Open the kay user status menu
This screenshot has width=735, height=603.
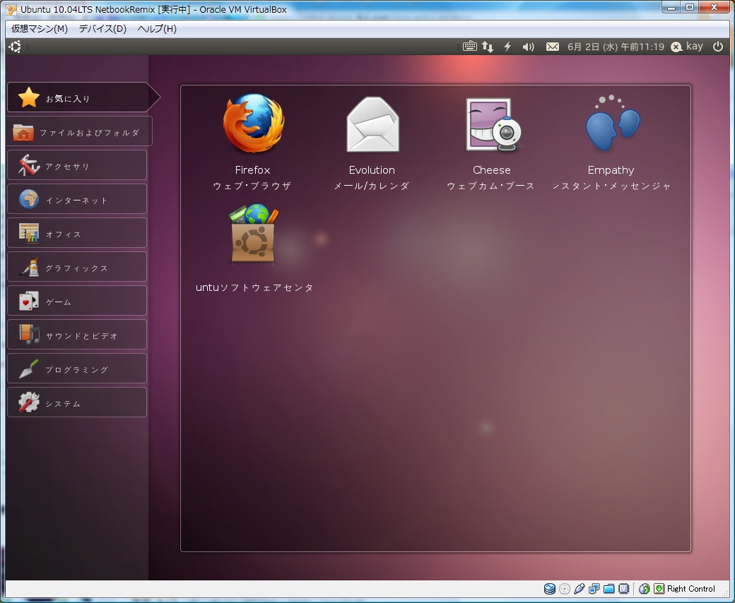point(687,47)
